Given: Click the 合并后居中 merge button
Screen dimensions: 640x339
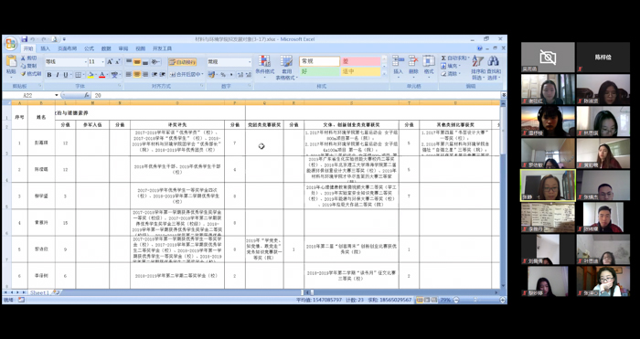Looking at the screenshot, I should [187, 75].
